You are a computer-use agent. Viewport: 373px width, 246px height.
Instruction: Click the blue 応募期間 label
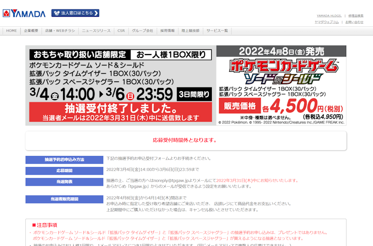[x=64, y=171]
